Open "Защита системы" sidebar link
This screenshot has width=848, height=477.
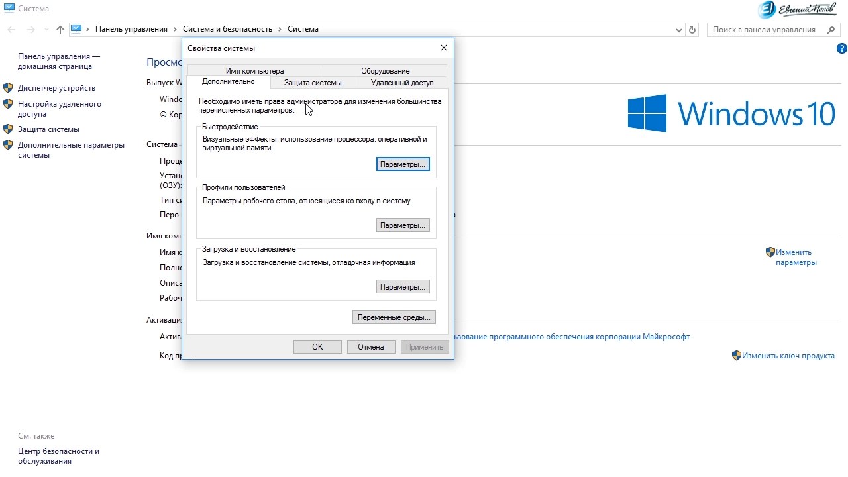pos(48,129)
